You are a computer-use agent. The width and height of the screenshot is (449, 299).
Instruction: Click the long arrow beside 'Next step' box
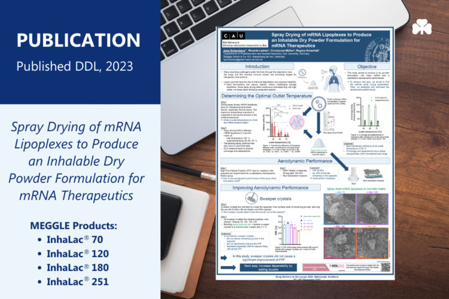[228, 267]
